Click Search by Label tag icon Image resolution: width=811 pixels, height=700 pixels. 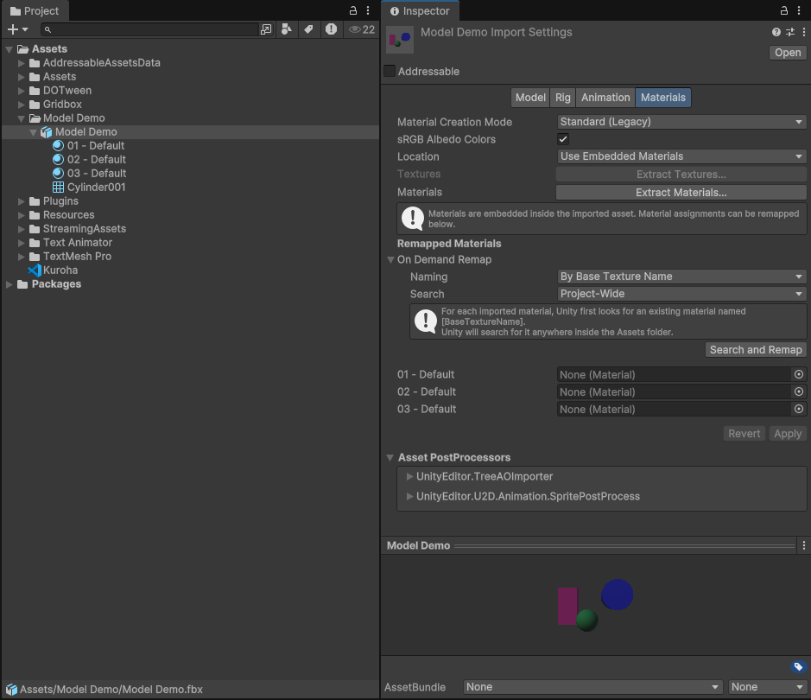point(308,29)
